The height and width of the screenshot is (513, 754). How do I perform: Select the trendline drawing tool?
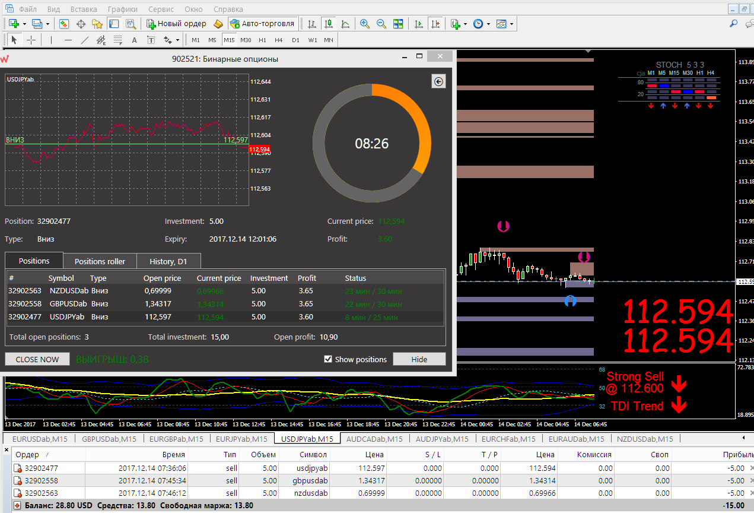coord(84,40)
